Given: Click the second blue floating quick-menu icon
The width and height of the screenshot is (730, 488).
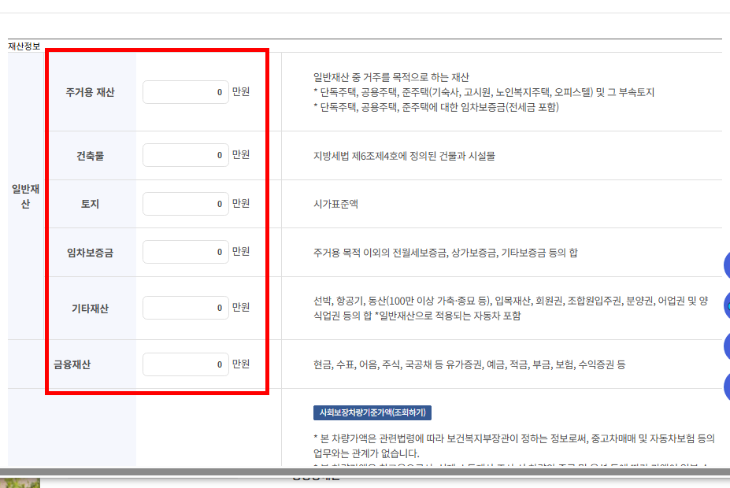Looking at the screenshot, I should pyautogui.click(x=725, y=305).
